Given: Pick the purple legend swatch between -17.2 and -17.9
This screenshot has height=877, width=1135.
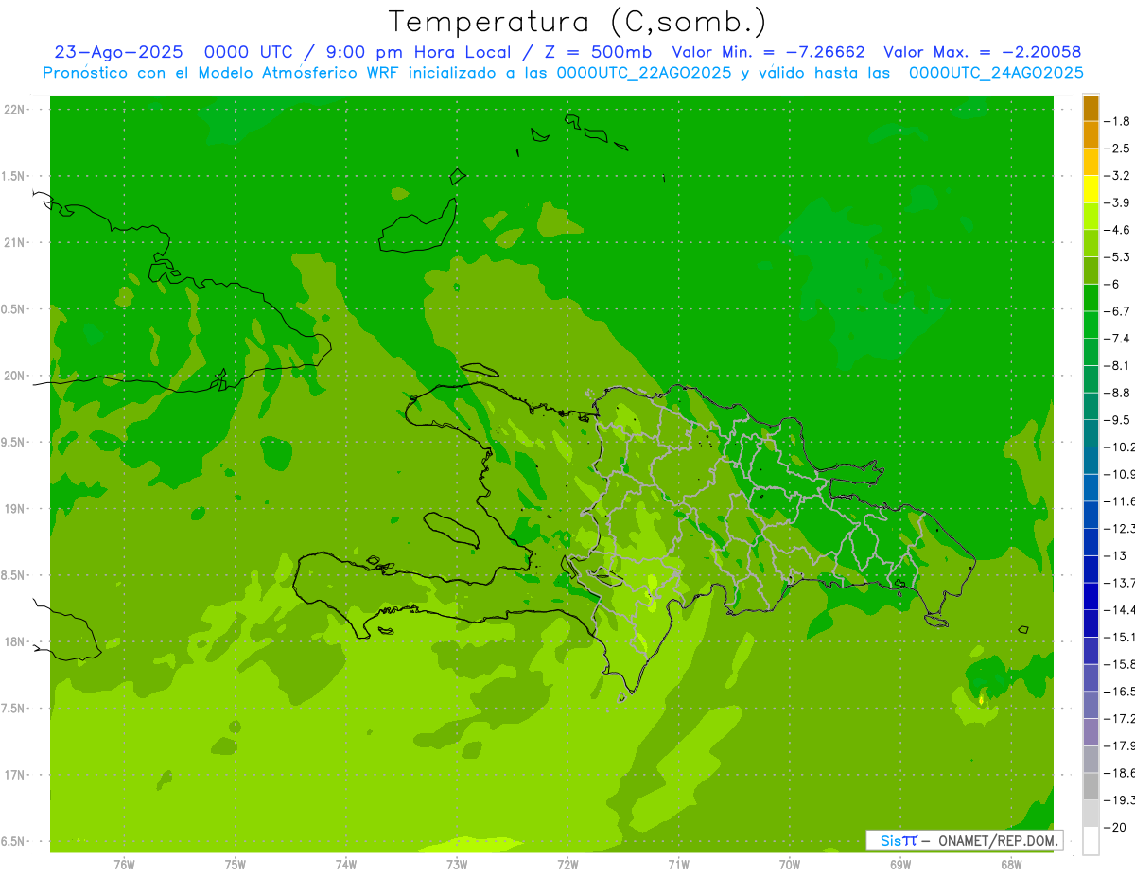Looking at the screenshot, I should click(x=1091, y=732).
